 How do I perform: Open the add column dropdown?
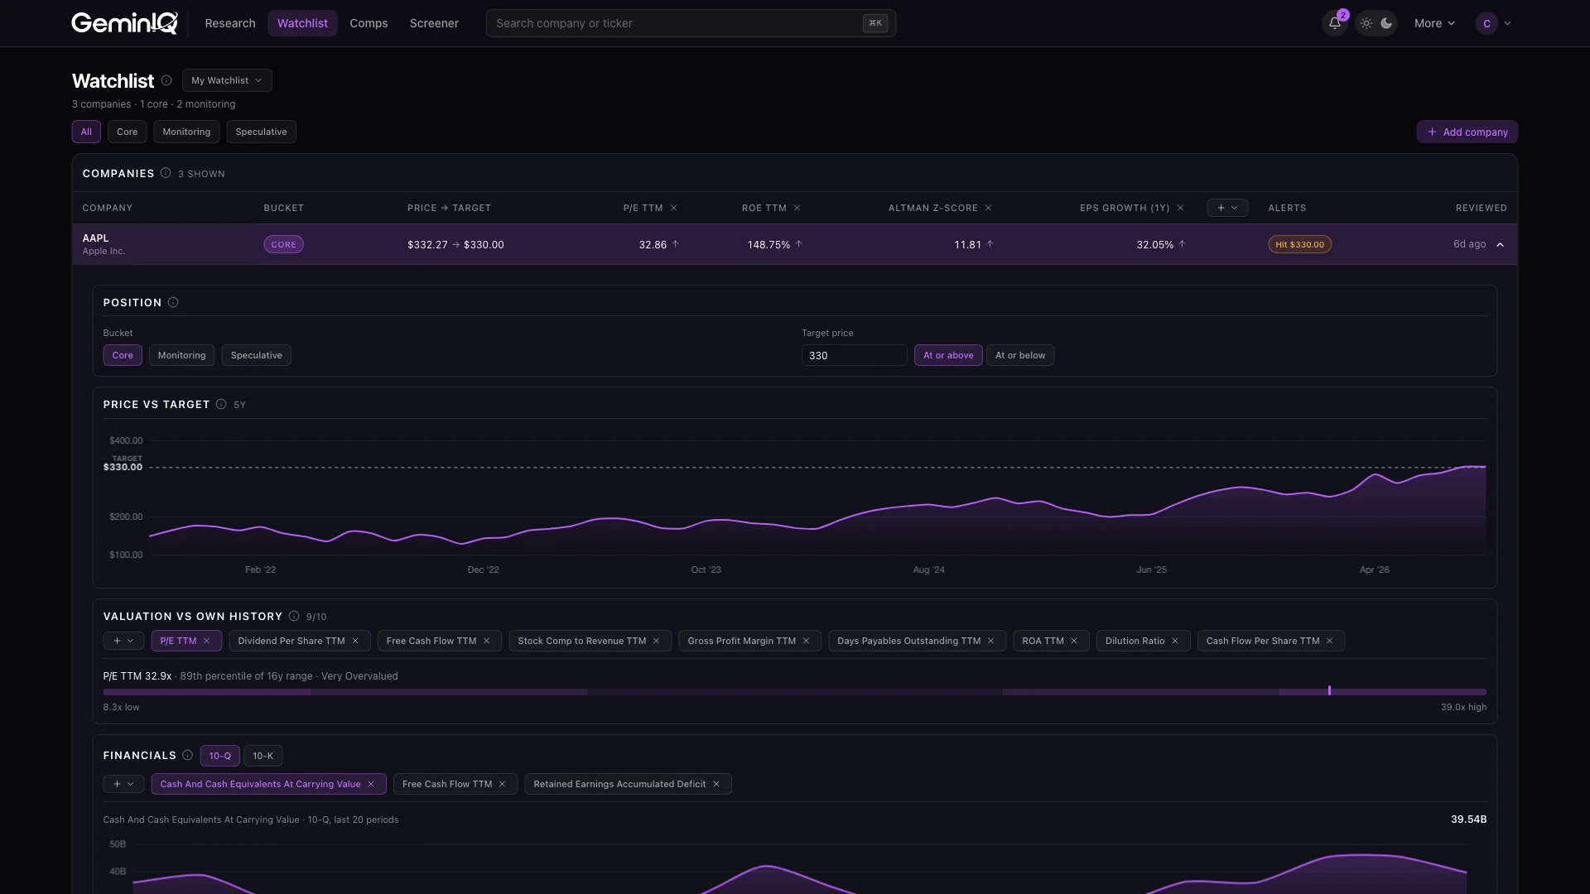coord(1227,208)
